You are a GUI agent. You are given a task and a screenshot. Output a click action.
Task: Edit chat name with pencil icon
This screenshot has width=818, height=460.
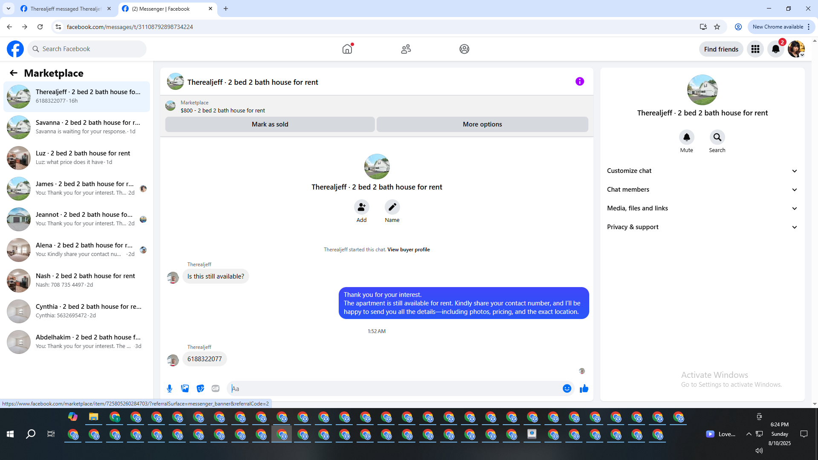pyautogui.click(x=392, y=207)
